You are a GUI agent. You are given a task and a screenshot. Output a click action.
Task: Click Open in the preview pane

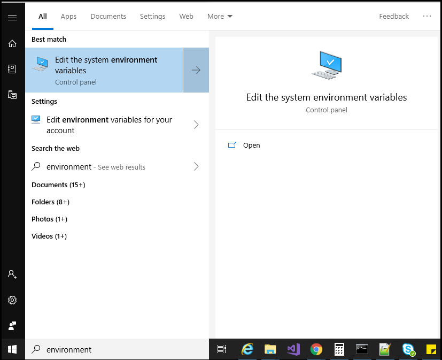pyautogui.click(x=251, y=145)
